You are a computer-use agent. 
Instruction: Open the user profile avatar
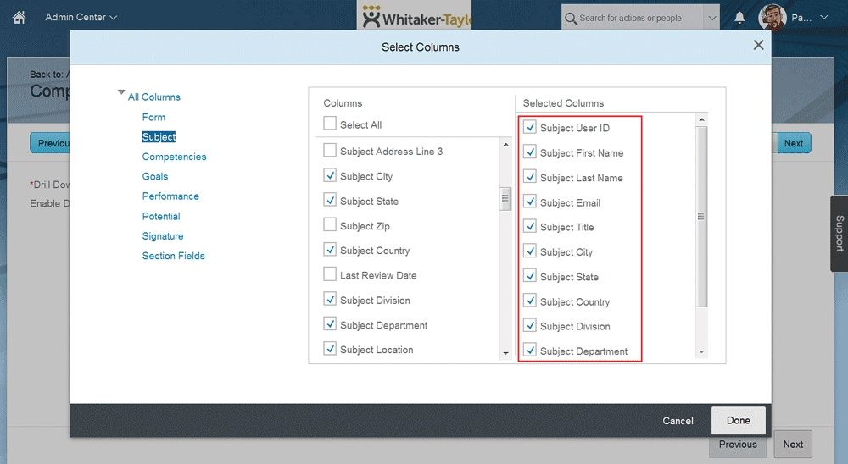772,17
